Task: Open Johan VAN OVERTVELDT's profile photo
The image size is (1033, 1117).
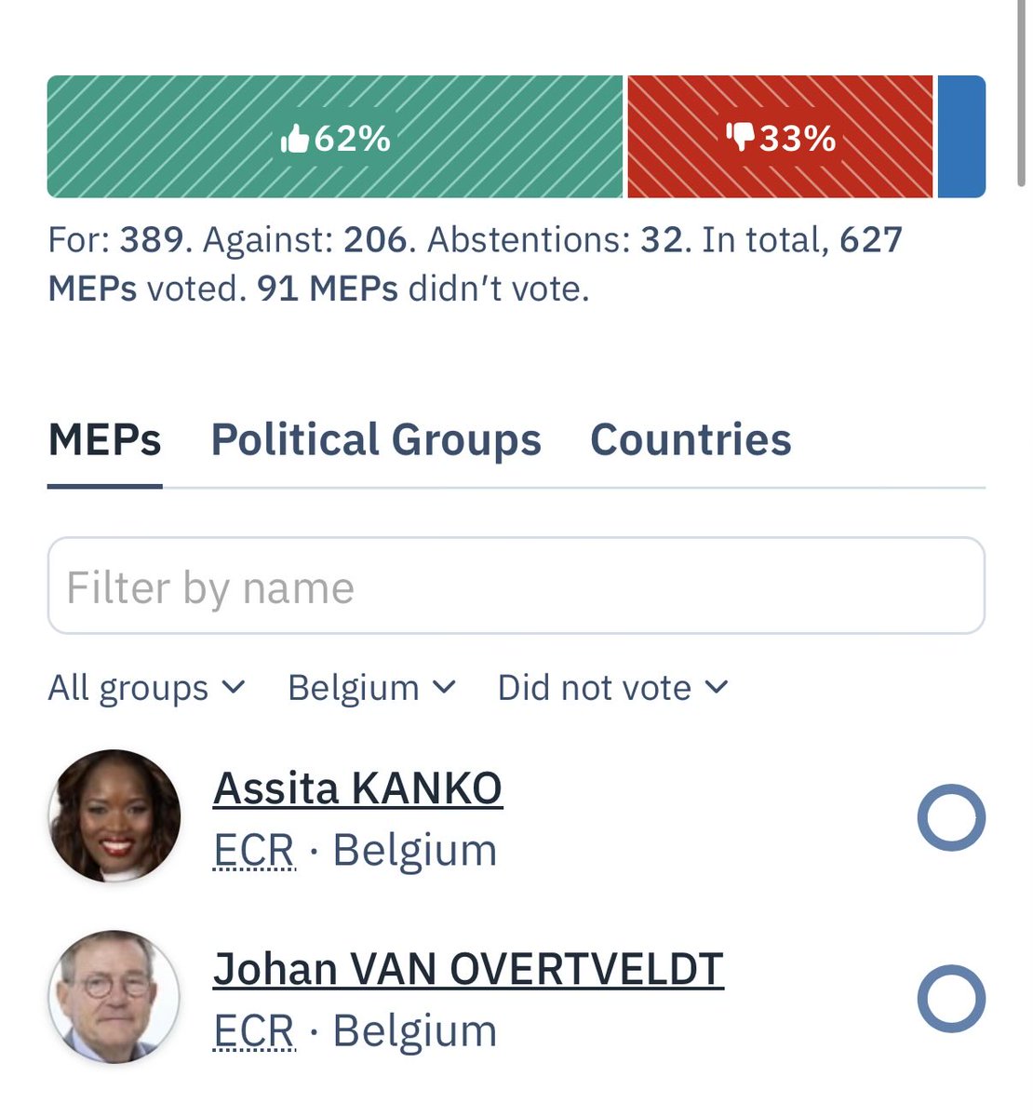Action: (x=114, y=997)
